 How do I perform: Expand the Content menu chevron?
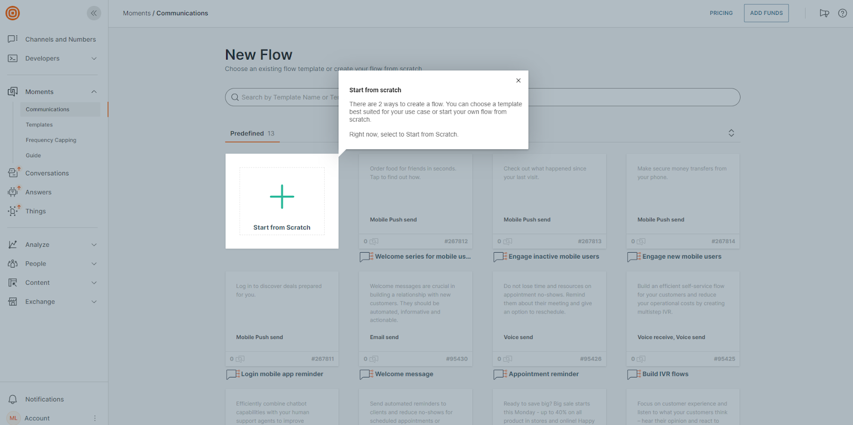pos(94,283)
